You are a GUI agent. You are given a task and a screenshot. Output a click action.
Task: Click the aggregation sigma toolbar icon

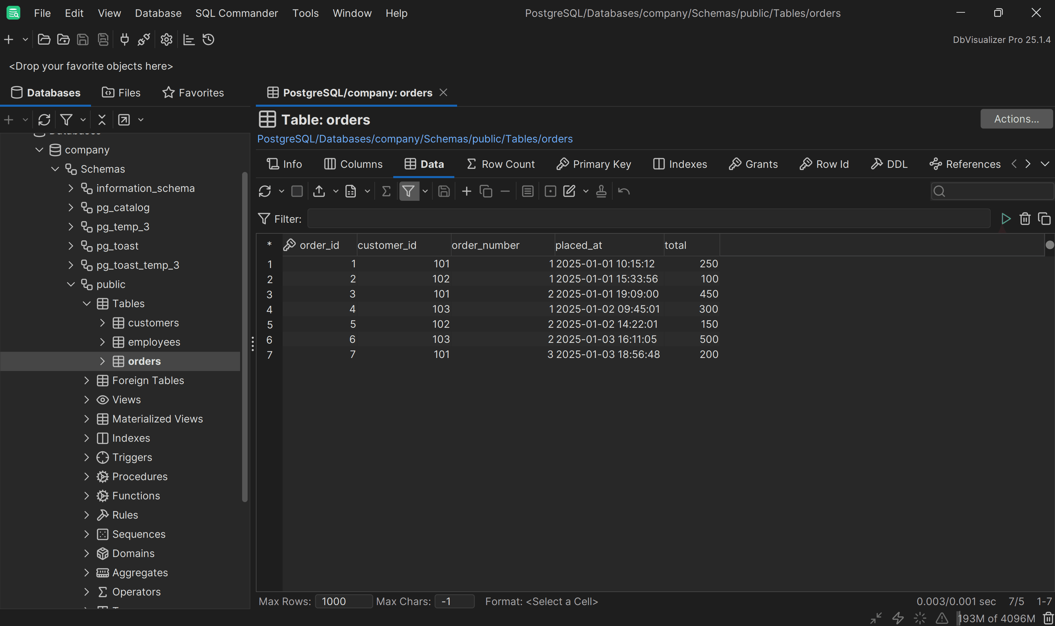point(386,192)
